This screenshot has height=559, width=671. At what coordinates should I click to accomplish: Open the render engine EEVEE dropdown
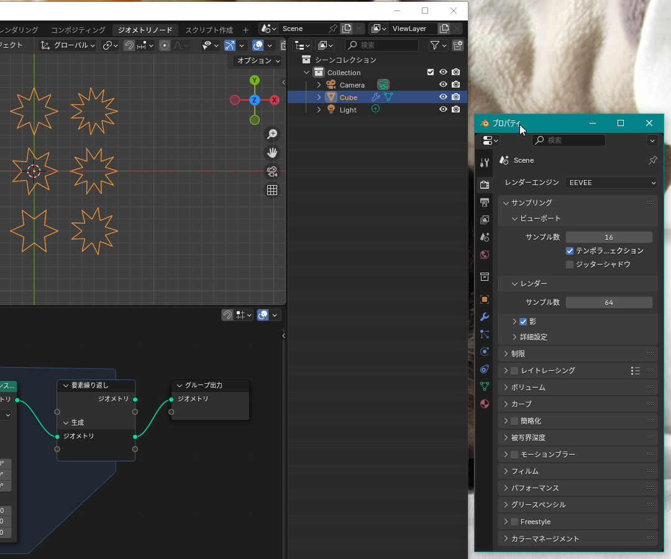coord(611,183)
